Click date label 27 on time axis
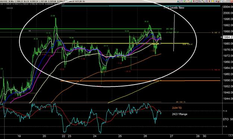This screenshot has width=233, height=139. pyautogui.click(x=171, y=136)
